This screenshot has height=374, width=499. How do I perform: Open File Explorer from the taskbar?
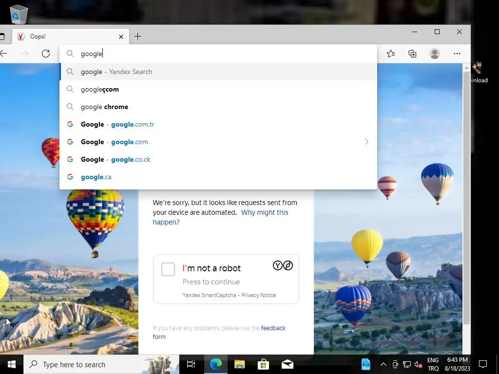pos(239,364)
